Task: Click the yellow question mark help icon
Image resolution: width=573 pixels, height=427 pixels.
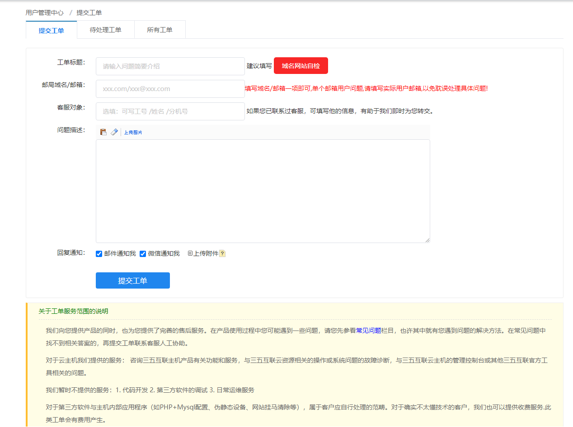Action: click(x=222, y=254)
